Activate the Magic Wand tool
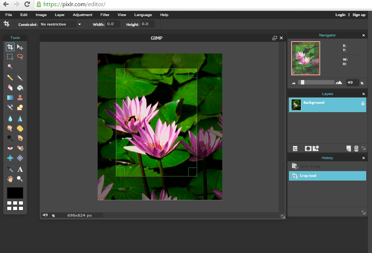The image size is (372, 253). pos(10,67)
